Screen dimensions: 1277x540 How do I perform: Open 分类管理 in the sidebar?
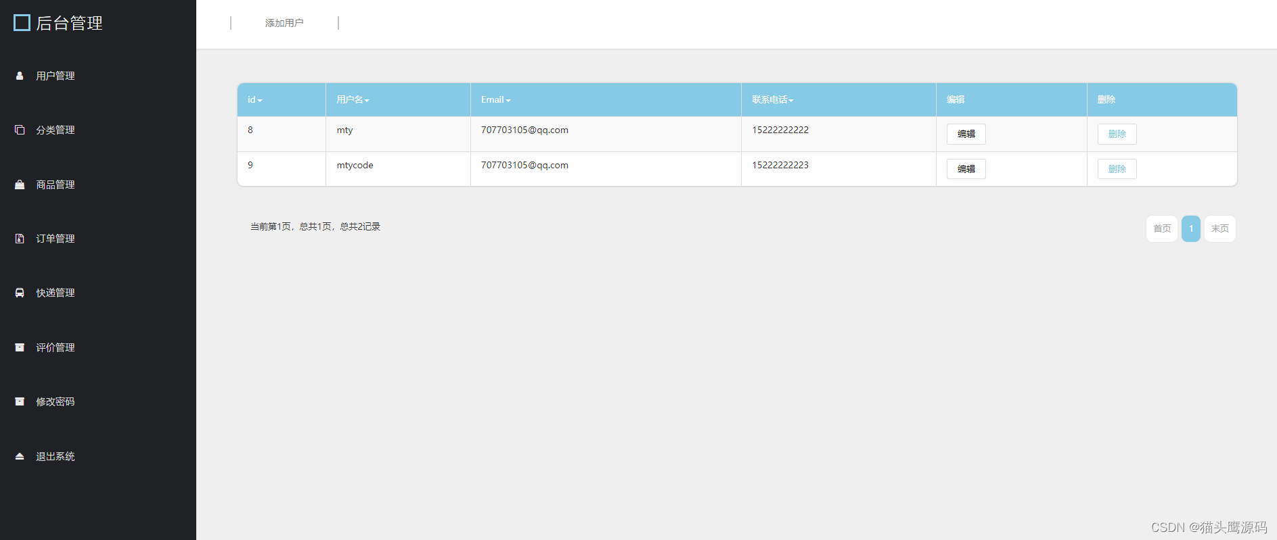pyautogui.click(x=55, y=130)
